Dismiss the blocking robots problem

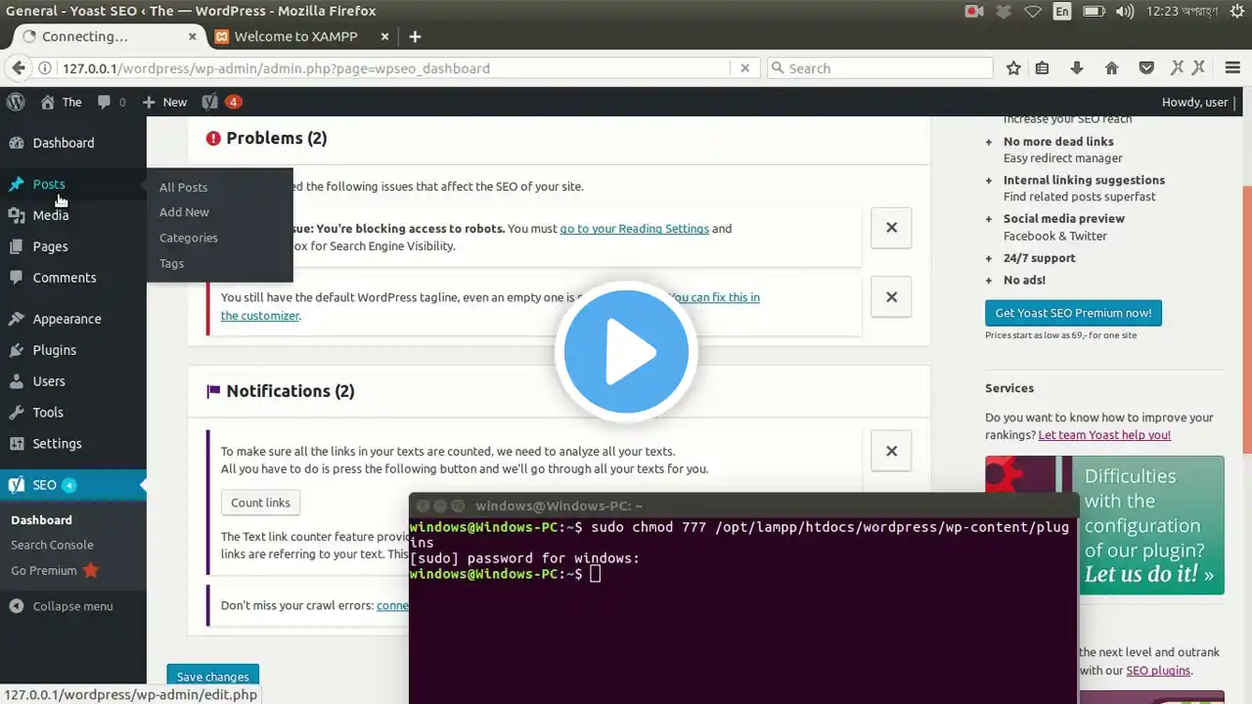891,228
